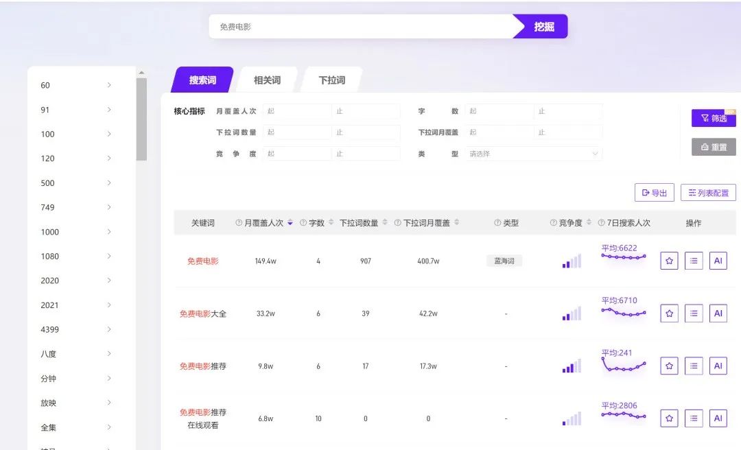Click the export 导出 icon button

654,193
